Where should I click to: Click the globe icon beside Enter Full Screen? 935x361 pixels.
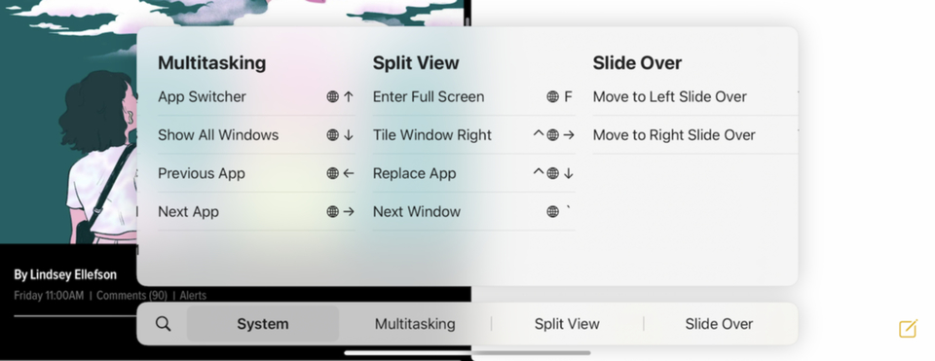(553, 97)
